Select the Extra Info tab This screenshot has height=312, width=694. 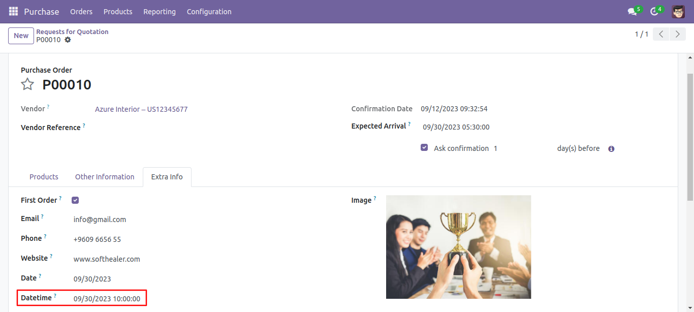[x=167, y=177]
